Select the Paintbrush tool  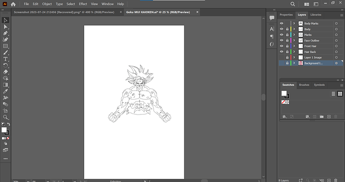point(5,52)
